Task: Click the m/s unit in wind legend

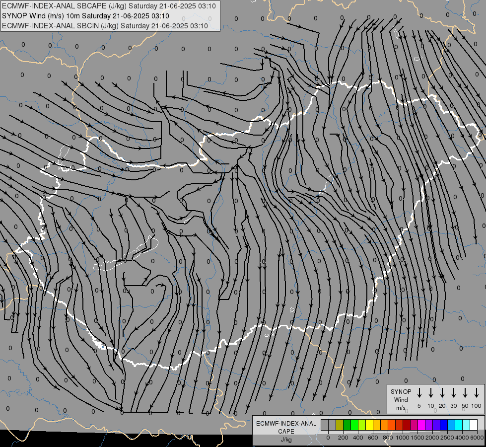Action: coord(401,408)
